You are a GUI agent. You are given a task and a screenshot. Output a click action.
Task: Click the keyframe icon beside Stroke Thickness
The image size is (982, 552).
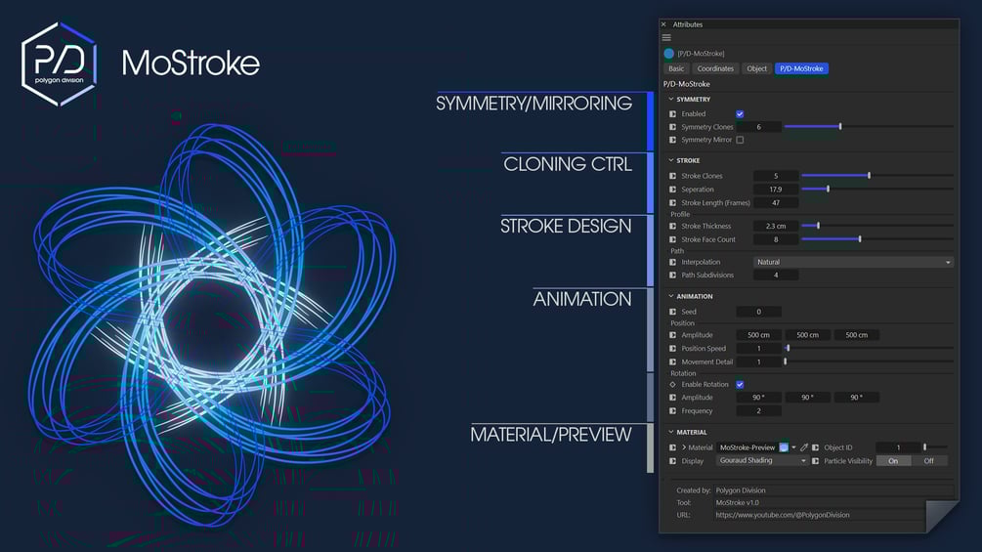click(672, 226)
